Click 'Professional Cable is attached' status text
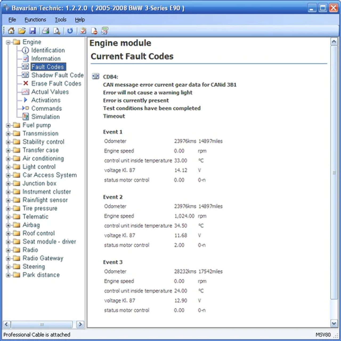The image size is (341, 341). coord(37,335)
